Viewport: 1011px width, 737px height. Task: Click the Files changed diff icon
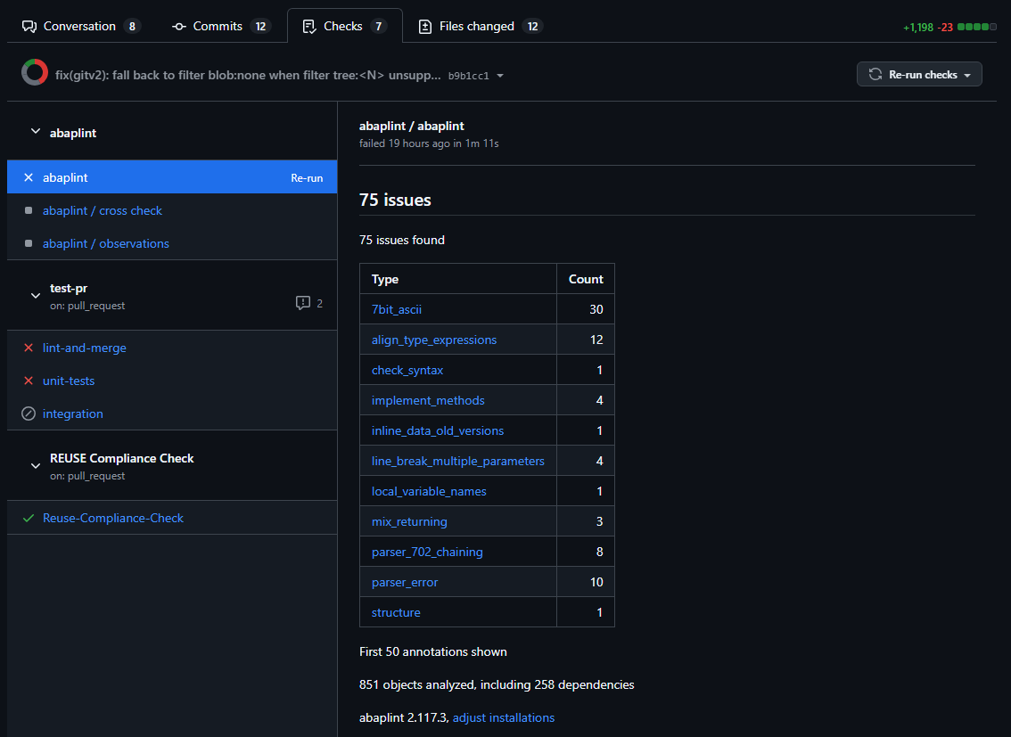click(x=425, y=27)
